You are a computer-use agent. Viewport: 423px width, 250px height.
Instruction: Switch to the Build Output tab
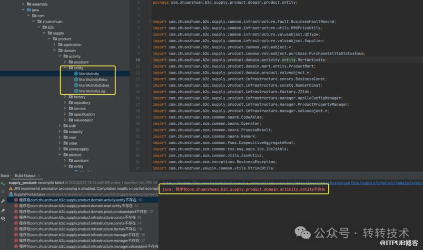[25, 176]
